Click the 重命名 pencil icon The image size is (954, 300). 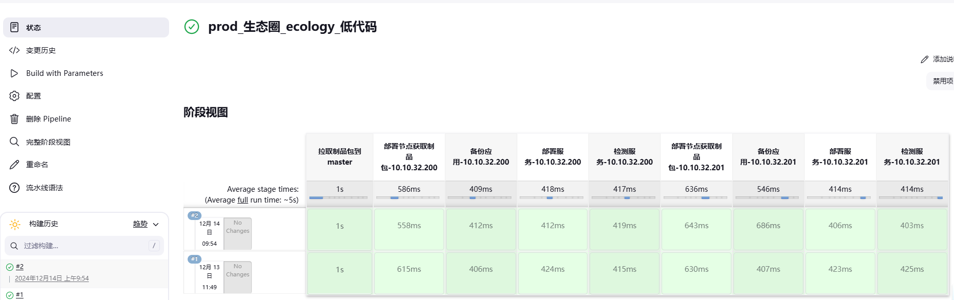[x=14, y=165]
